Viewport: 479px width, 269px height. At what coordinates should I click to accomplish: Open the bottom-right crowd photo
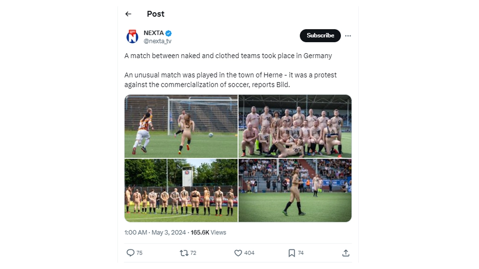pyautogui.click(x=295, y=190)
